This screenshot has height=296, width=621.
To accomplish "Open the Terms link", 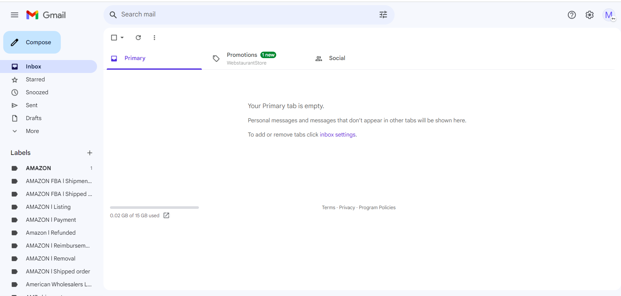I will (329, 208).
